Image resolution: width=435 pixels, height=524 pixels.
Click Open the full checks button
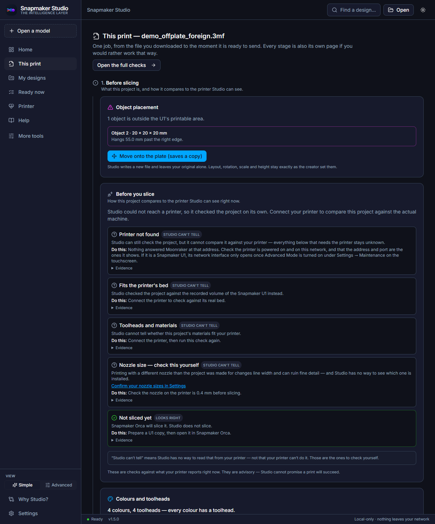(x=127, y=65)
